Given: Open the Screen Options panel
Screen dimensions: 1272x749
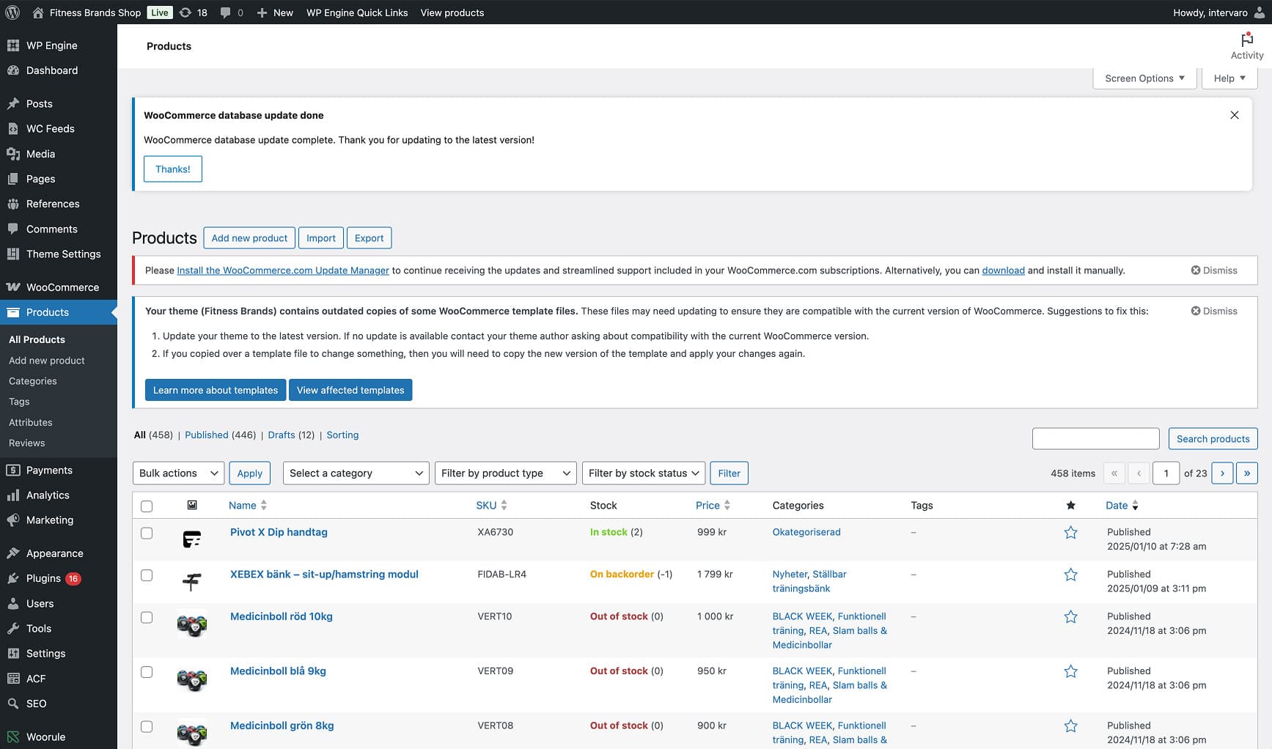Looking at the screenshot, I should click(1144, 78).
